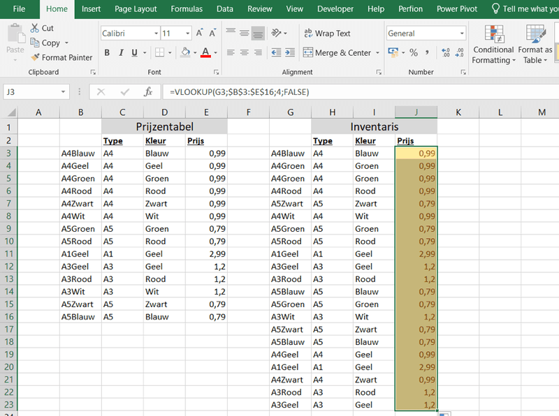559x416 pixels.
Task: Expand the Name Box dropdown arrow
Action: pyautogui.click(x=63, y=92)
